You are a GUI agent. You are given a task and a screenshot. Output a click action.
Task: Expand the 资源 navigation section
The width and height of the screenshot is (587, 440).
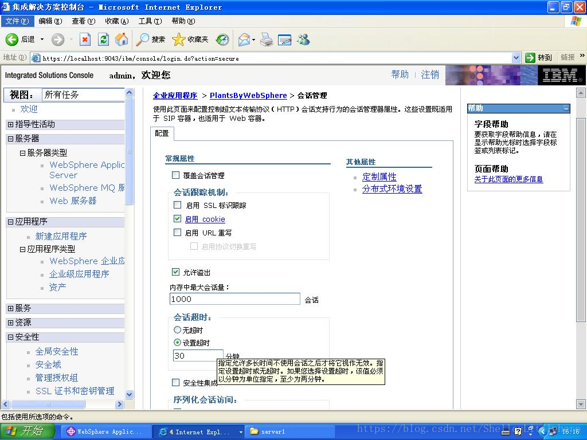(10, 323)
